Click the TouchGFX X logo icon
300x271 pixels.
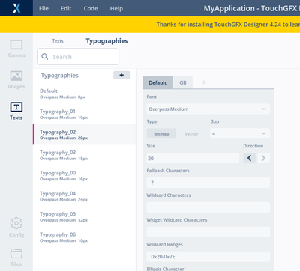point(16,8)
